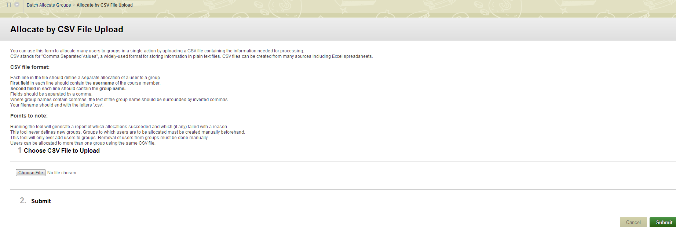Click the bold 'group name.' text
The image size is (676, 227).
(112, 89)
